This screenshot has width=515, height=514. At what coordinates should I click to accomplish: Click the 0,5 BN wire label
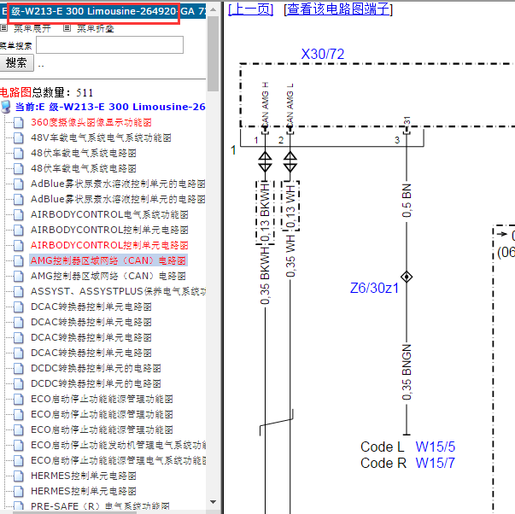pyautogui.click(x=407, y=201)
